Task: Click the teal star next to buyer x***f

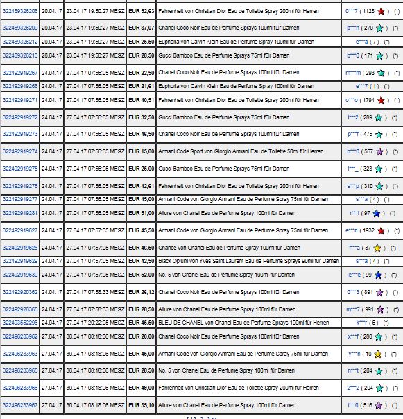Action: 379,336
